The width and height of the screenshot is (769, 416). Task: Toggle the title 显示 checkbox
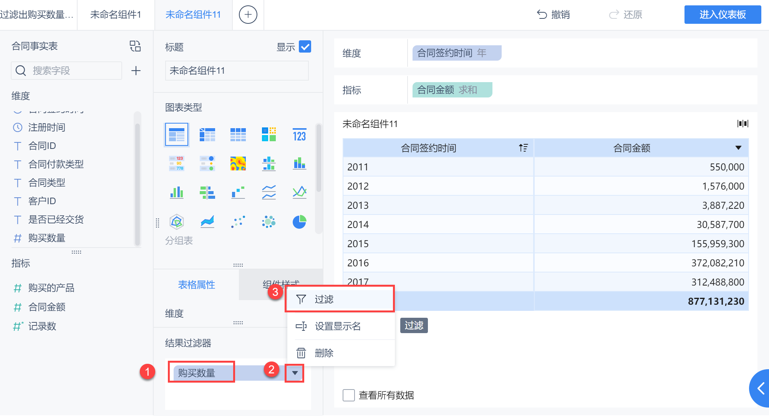tap(305, 47)
